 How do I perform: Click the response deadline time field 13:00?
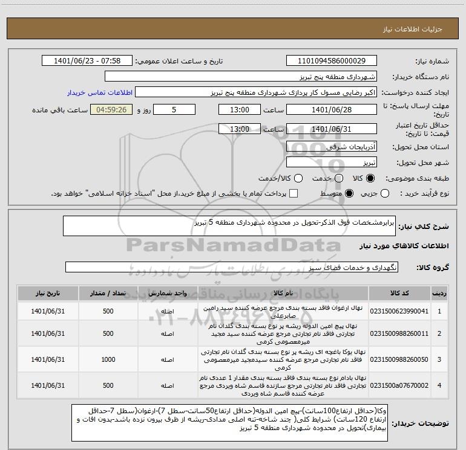pyautogui.click(x=240, y=109)
